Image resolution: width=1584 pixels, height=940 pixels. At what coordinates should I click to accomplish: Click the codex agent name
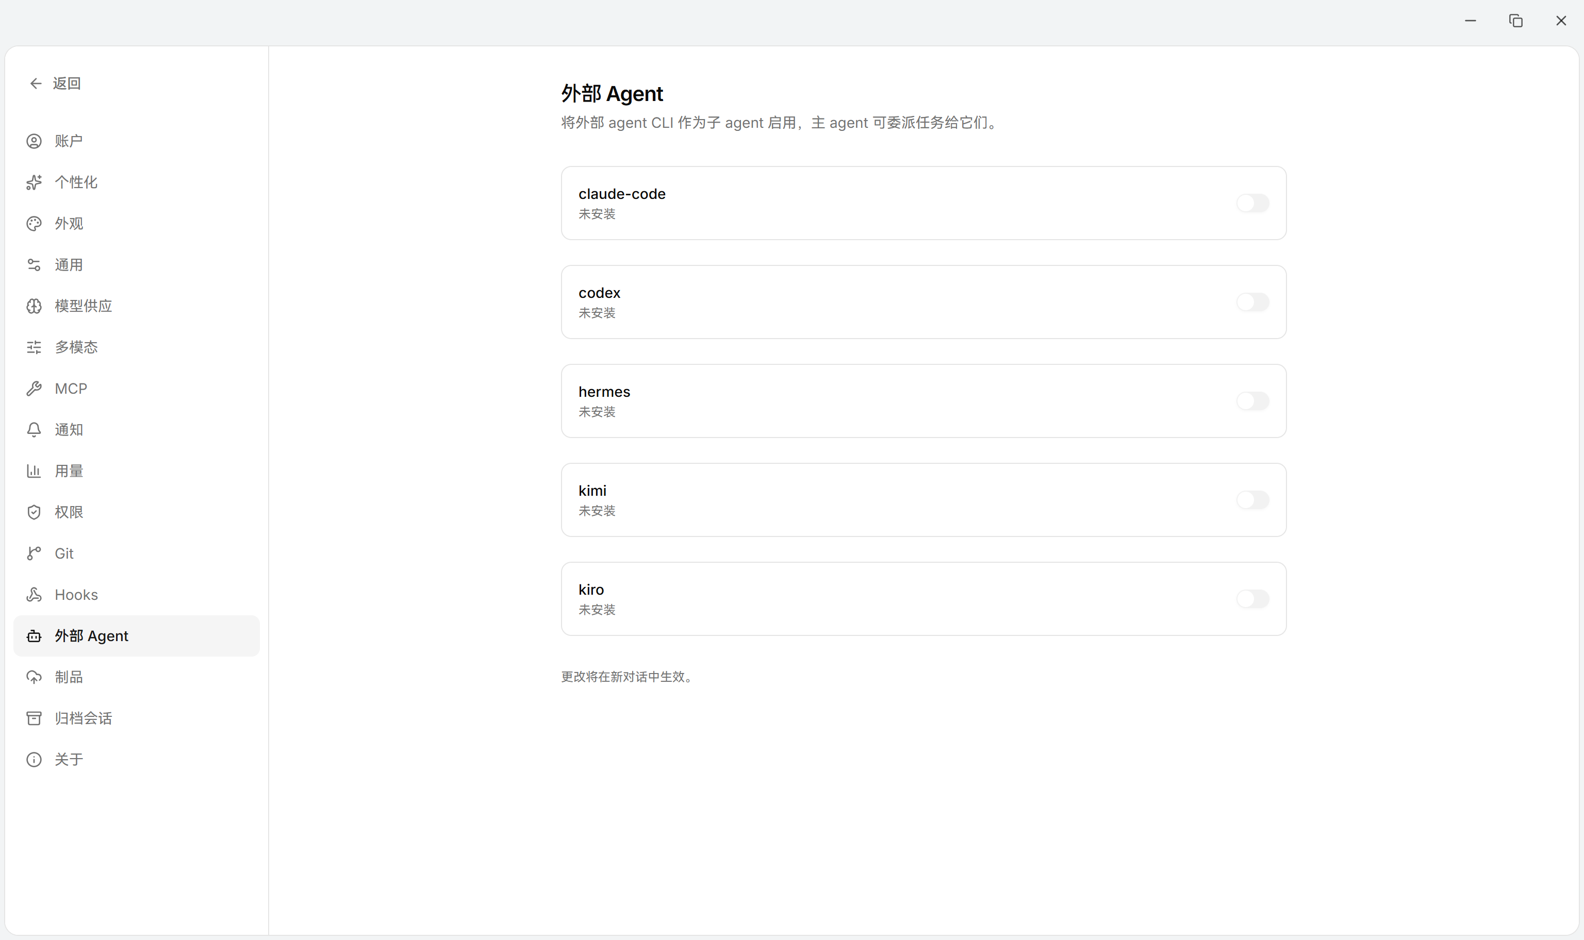pyautogui.click(x=599, y=293)
